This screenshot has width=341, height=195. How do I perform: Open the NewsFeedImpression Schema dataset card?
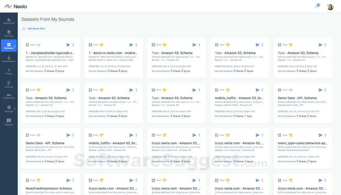(49, 188)
